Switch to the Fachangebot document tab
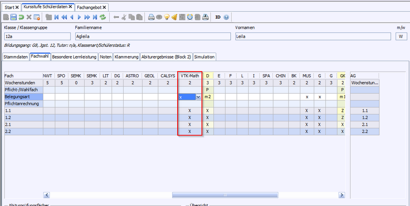Image resolution: width=410 pixels, height=206 pixels. (89, 7)
